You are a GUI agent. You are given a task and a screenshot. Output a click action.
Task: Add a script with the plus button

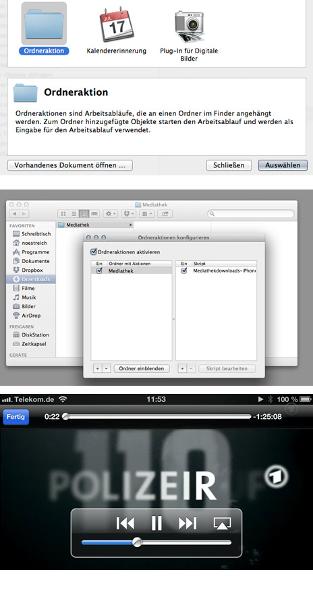(182, 368)
